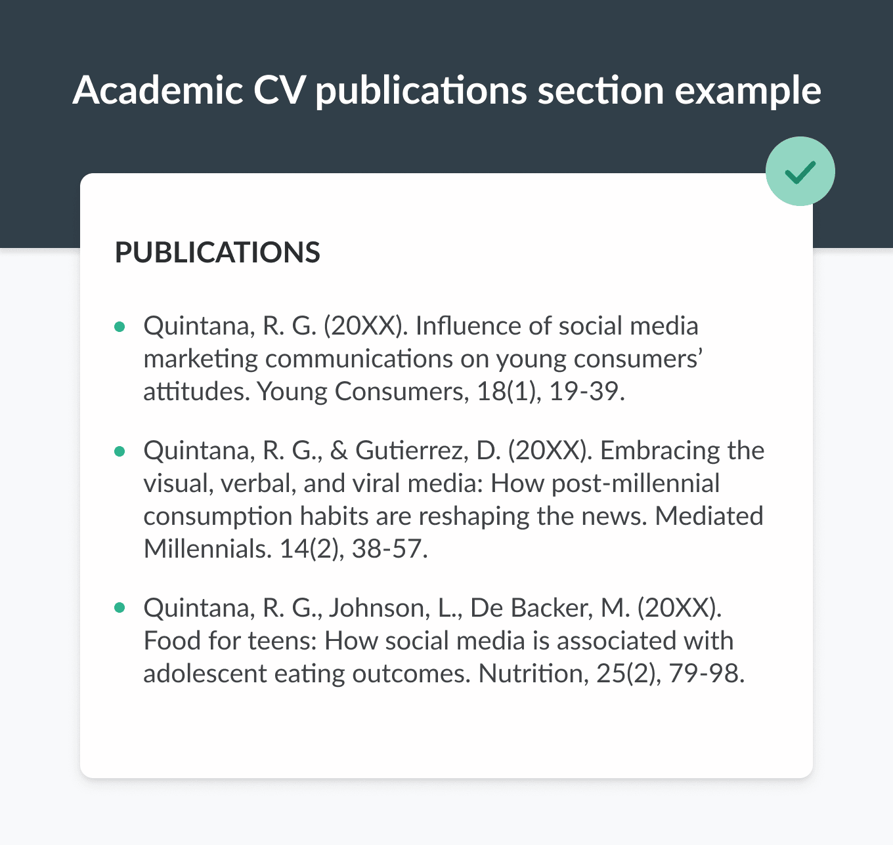Click the third green bullet point
Viewport: 893px width, 845px height.
pos(120,608)
